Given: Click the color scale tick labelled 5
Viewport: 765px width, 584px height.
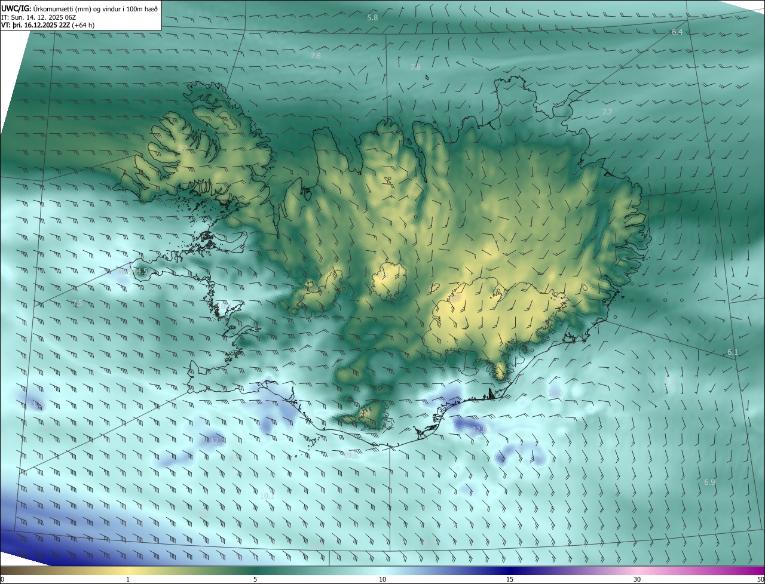Looking at the screenshot, I should tap(255, 579).
